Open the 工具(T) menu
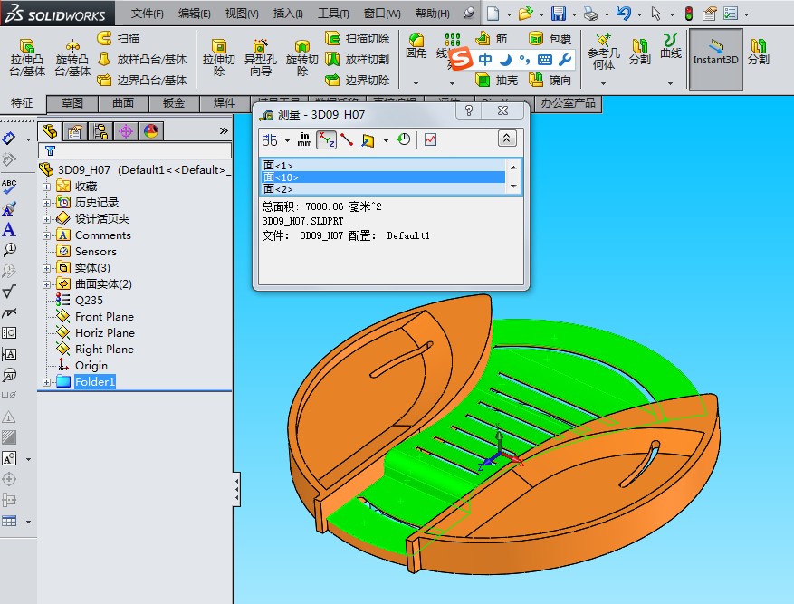 [333, 14]
